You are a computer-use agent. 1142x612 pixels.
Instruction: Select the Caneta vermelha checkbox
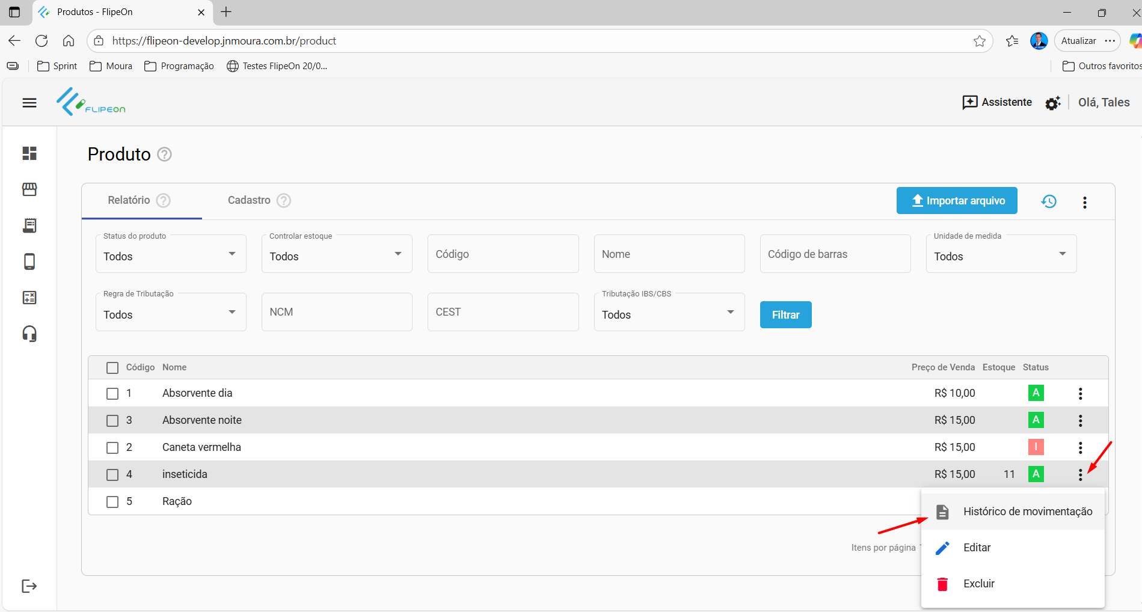(112, 448)
